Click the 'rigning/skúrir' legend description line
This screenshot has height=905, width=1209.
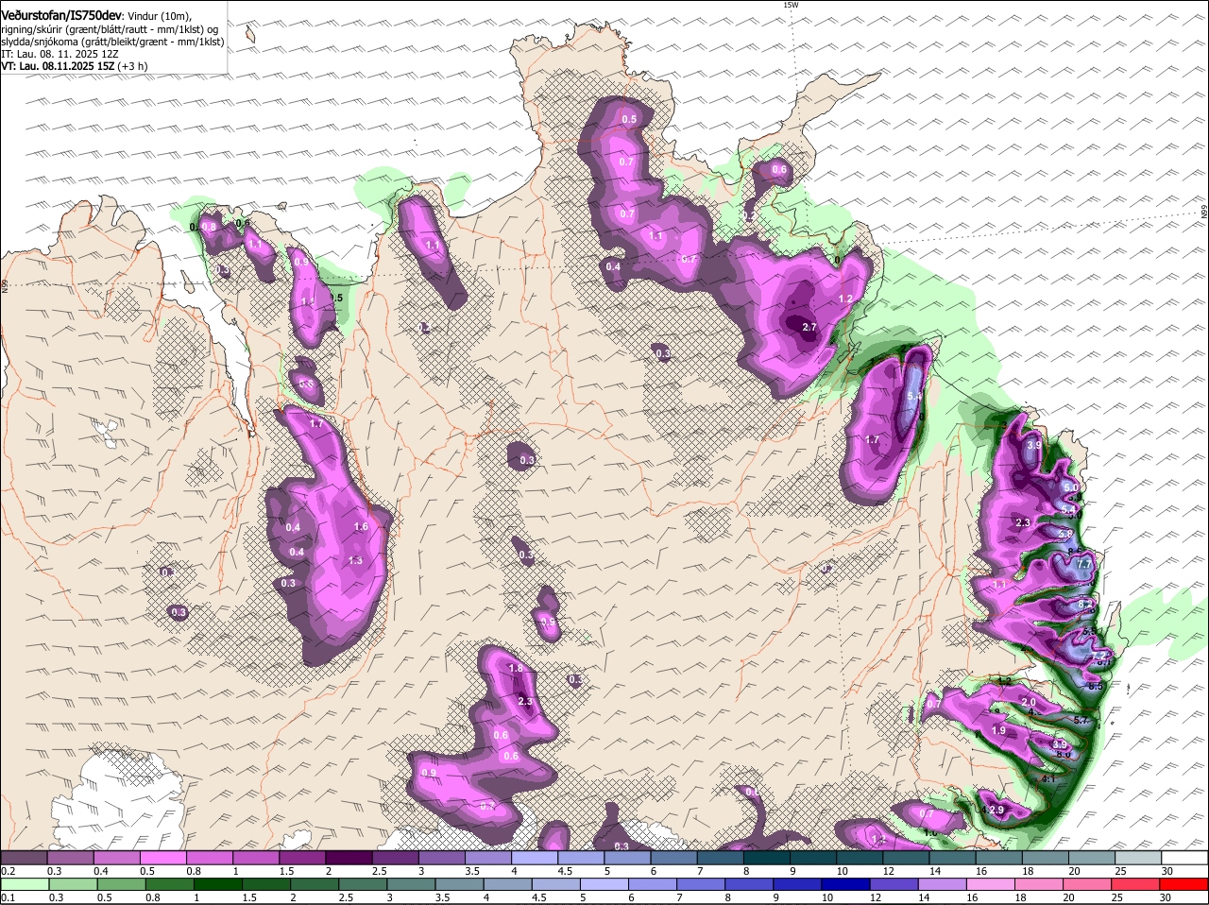[x=110, y=29]
